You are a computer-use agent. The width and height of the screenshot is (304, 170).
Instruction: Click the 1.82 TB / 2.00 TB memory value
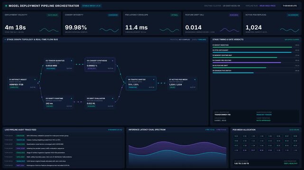[241, 163]
